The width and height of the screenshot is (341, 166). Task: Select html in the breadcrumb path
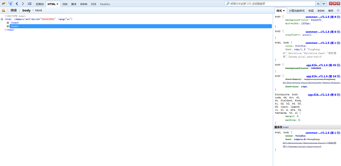(x=38, y=10)
